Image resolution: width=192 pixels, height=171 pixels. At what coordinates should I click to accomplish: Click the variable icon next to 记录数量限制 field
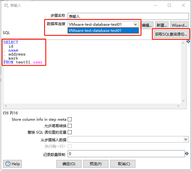187,154
